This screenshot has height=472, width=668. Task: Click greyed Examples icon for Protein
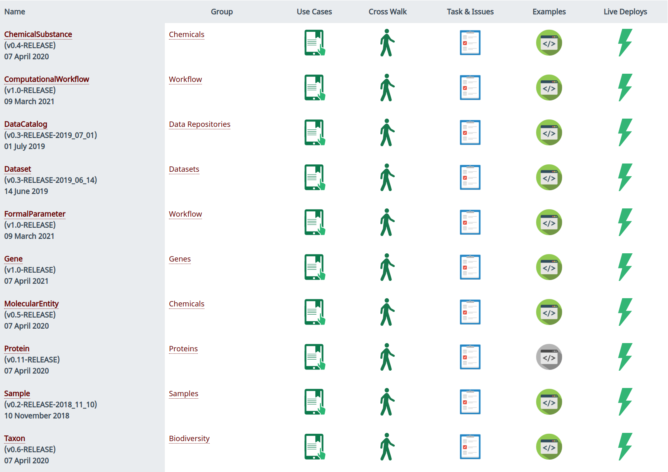point(549,357)
